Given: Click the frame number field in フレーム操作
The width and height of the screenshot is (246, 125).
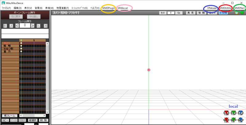Looking at the screenshot, I should click(x=25, y=25).
